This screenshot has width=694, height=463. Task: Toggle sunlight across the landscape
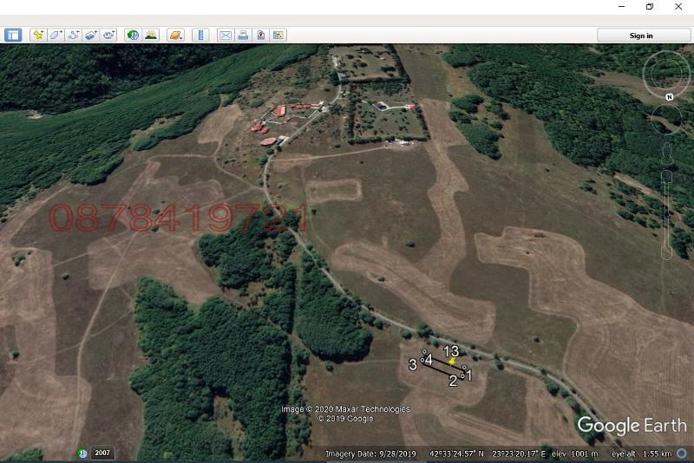[x=151, y=36]
